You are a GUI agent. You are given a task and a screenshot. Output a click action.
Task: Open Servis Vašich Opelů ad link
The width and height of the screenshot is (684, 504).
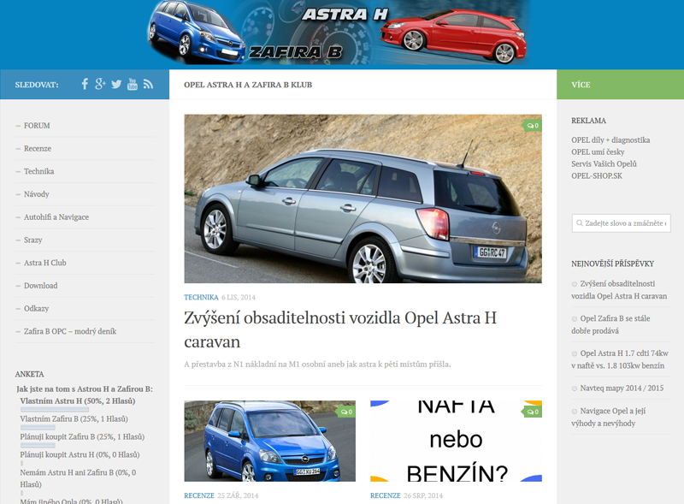point(604,163)
